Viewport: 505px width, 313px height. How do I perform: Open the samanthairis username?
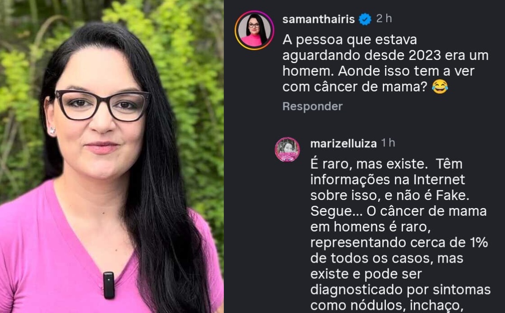pos(319,19)
